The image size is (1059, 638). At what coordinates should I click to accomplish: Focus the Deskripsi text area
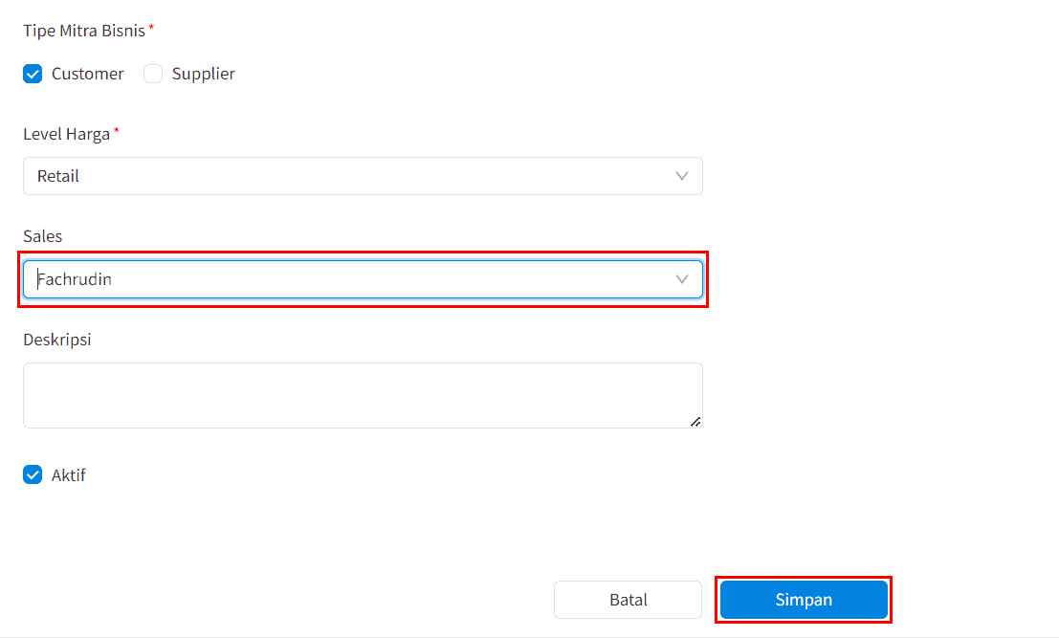(x=363, y=396)
